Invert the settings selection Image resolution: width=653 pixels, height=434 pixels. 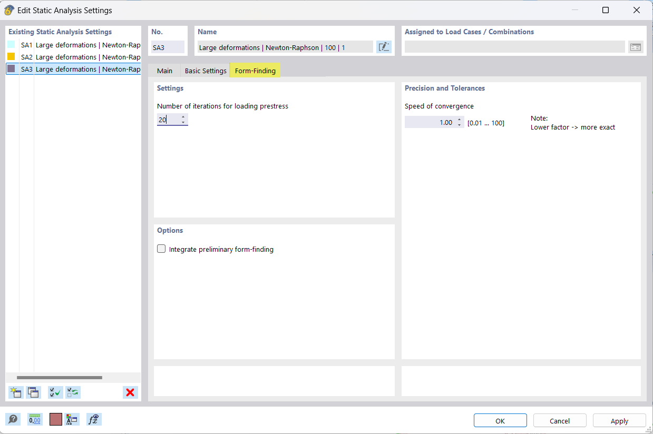click(73, 392)
